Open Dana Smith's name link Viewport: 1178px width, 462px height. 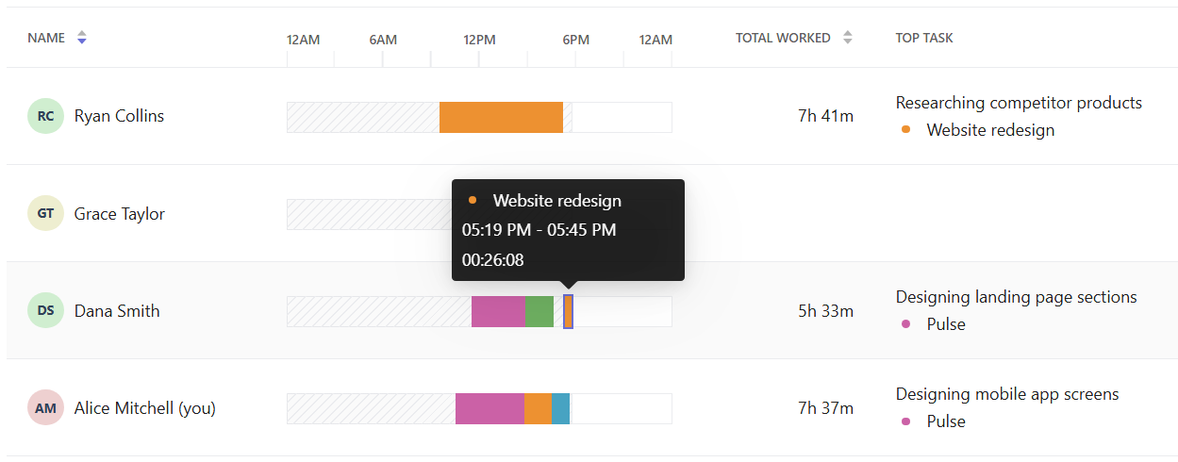tap(117, 311)
